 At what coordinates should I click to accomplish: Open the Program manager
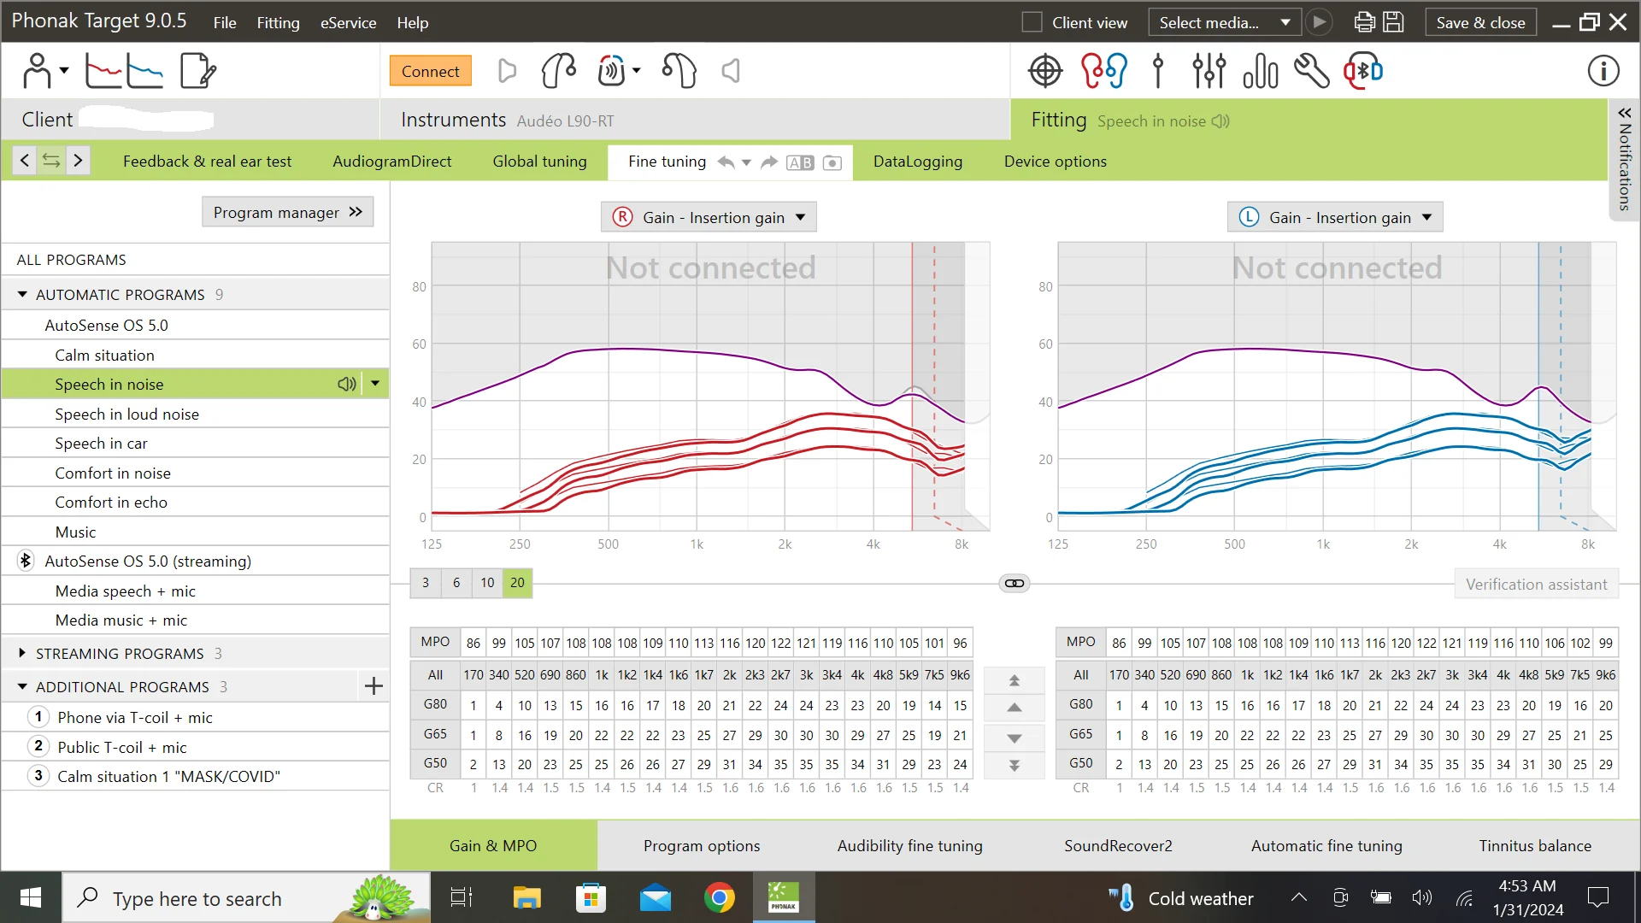(x=287, y=212)
